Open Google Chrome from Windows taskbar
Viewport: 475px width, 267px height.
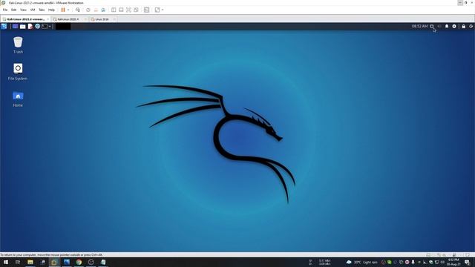tap(79, 262)
